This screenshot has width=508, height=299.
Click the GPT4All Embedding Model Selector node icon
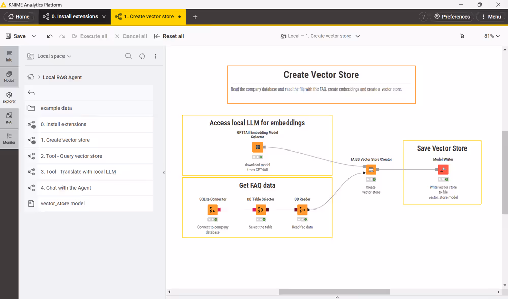pos(258,147)
